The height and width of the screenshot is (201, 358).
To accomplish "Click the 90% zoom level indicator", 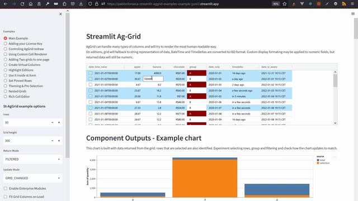I will [276, 4].
